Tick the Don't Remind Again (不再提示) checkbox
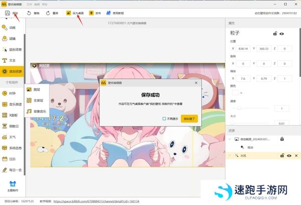301x205 pixels. point(164,119)
